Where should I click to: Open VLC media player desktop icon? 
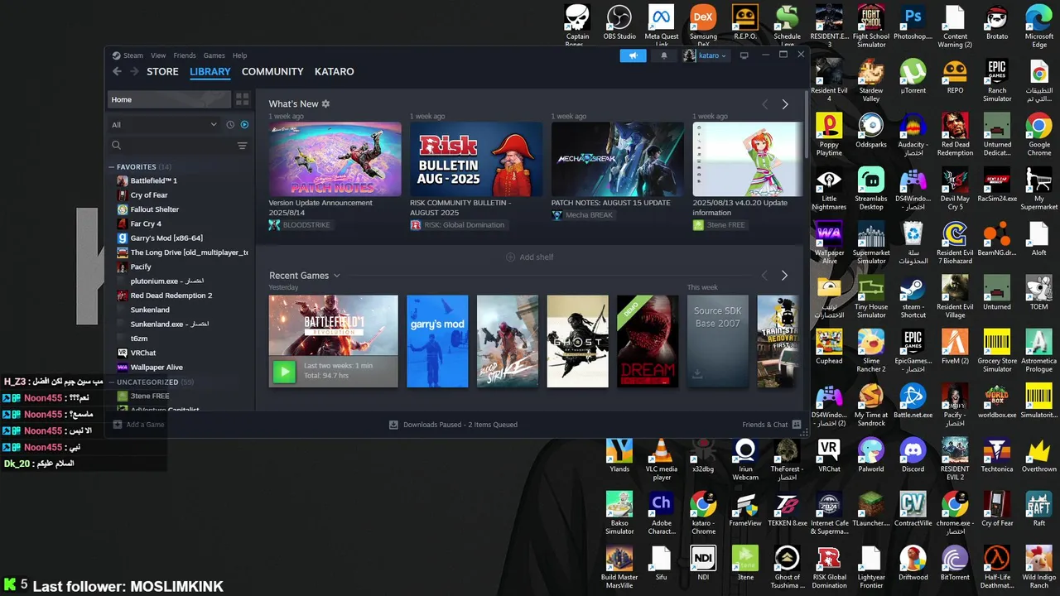662,459
